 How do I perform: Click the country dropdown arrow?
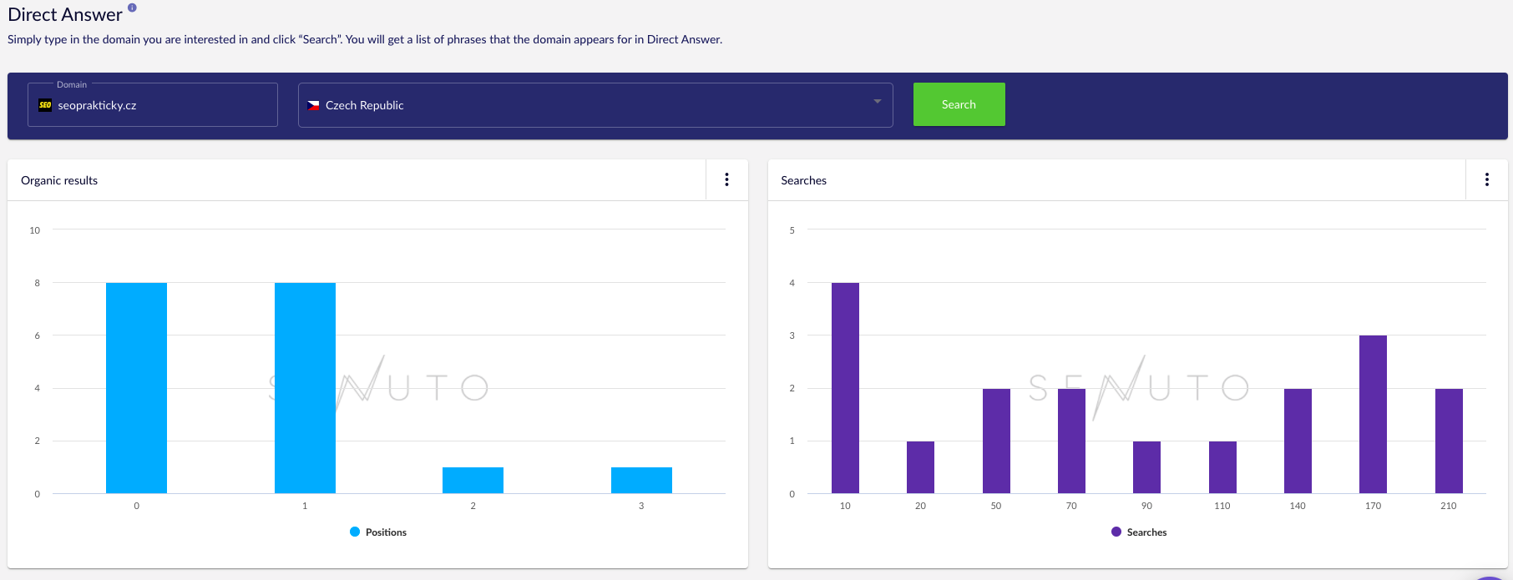click(878, 102)
